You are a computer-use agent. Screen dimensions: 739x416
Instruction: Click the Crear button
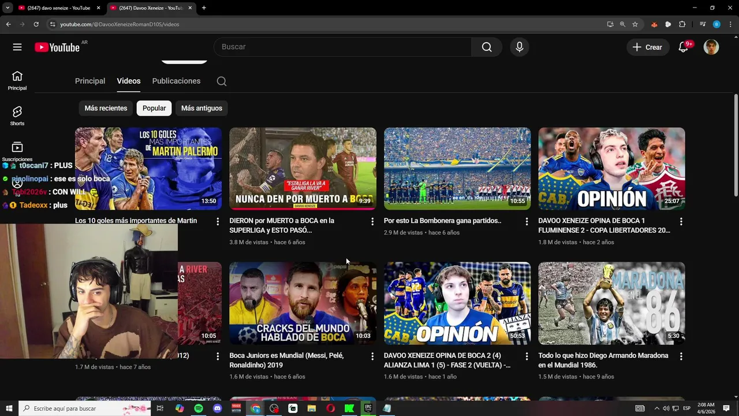pyautogui.click(x=648, y=47)
